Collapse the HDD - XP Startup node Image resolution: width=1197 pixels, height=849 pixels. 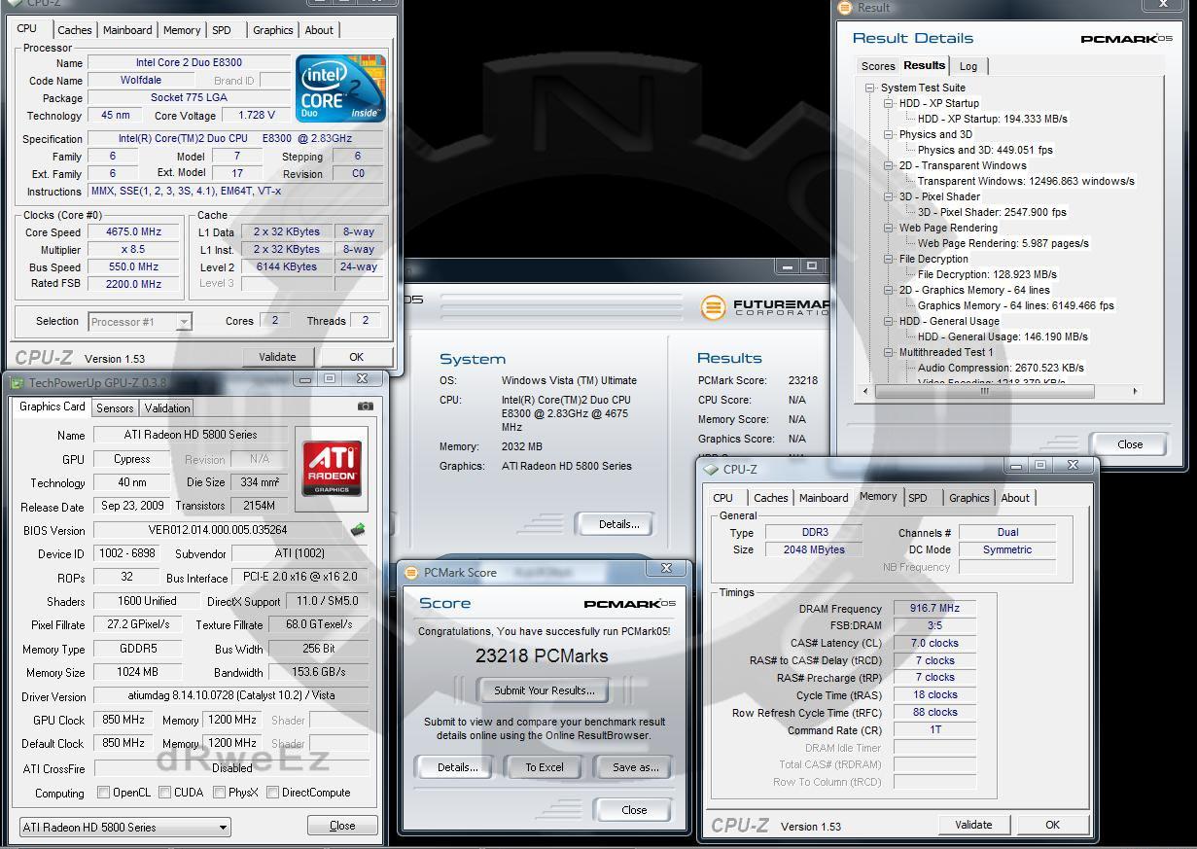click(x=889, y=103)
